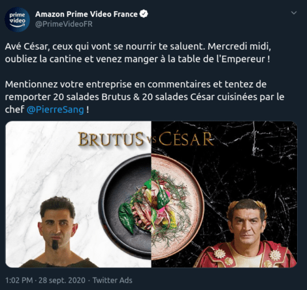
Task: Open the @PierreSang mention link
Action: (x=55, y=110)
